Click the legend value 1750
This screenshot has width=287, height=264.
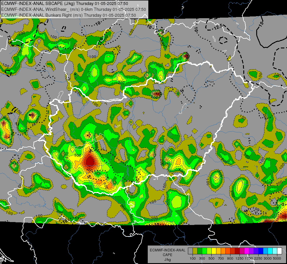coord(249,258)
